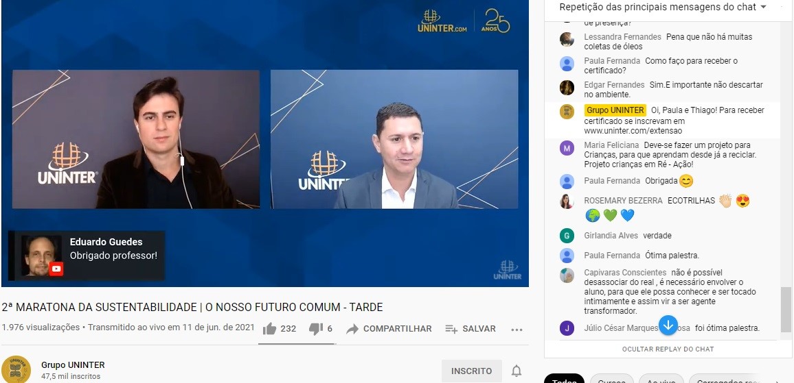Click the YouTube badge on Eduardo Guedes card
The width and height of the screenshot is (794, 383).
point(56,269)
